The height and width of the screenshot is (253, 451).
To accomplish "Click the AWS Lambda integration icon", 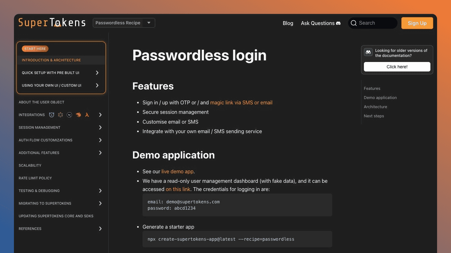I will [87, 115].
